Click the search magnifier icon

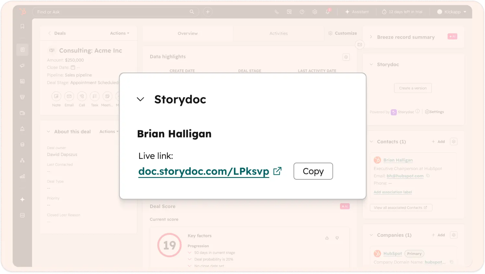[192, 12]
